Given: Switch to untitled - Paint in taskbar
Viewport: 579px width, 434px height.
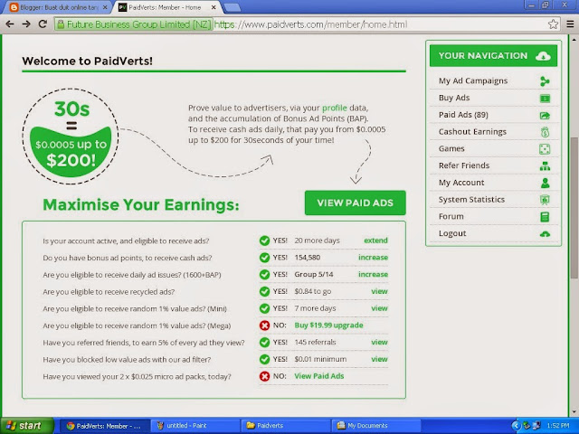Looking at the screenshot, I should 195,426.
